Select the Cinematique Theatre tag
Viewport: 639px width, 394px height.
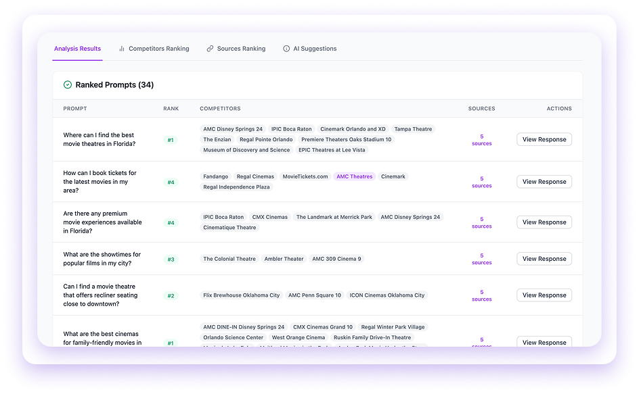[x=230, y=228]
